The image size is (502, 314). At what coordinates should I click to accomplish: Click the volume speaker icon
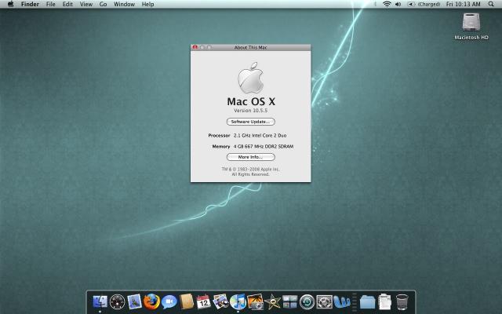(x=398, y=5)
